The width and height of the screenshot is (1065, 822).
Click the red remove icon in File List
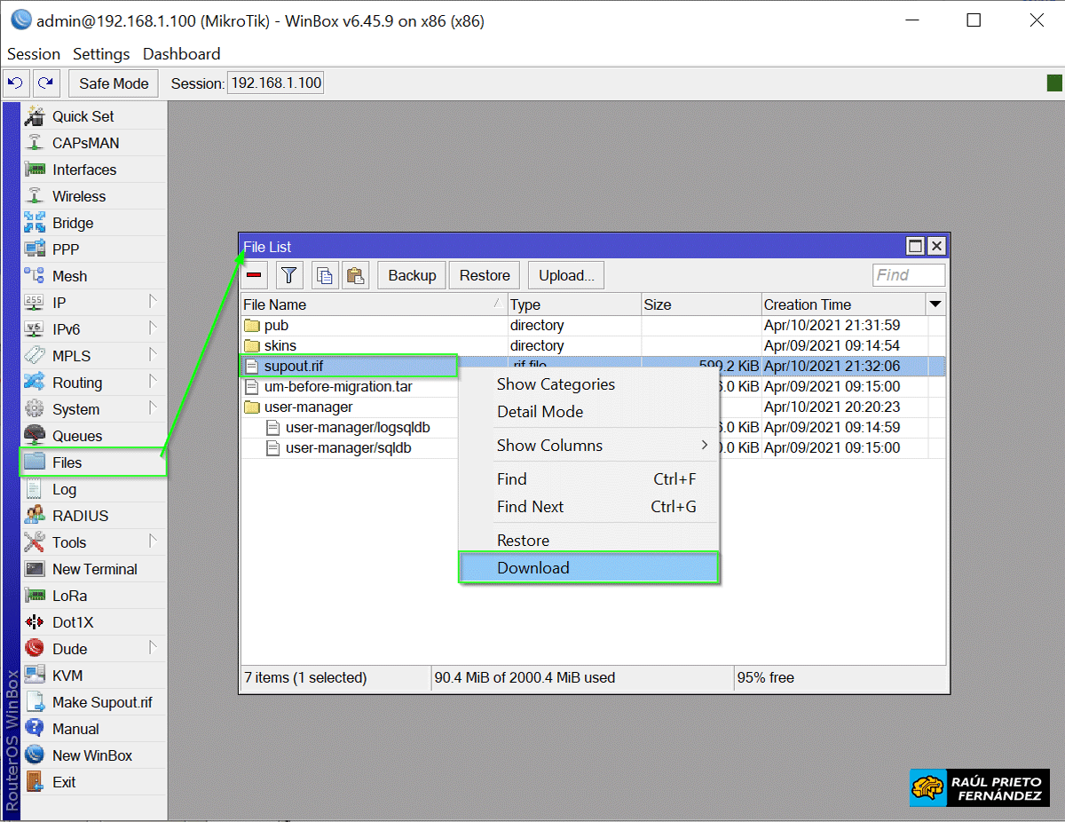[255, 275]
